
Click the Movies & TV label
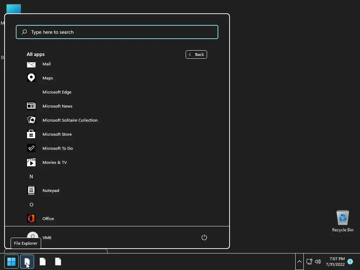point(54,162)
